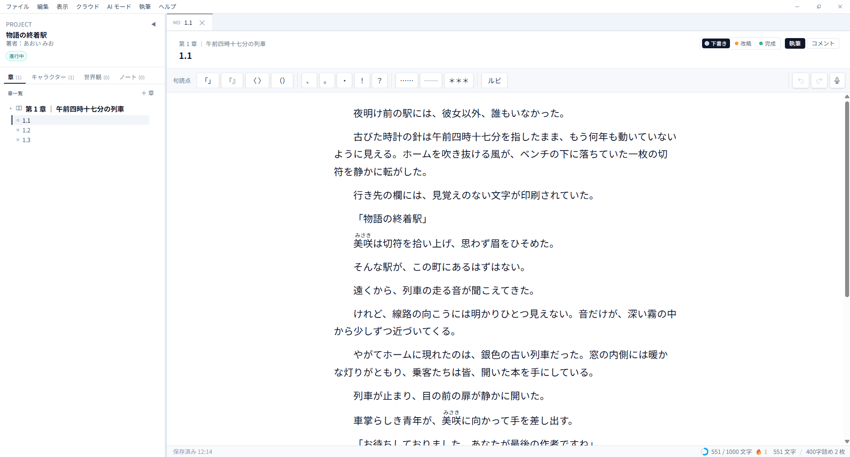The image size is (850, 457).
Task: Switch to コメント mode
Action: (x=823, y=43)
